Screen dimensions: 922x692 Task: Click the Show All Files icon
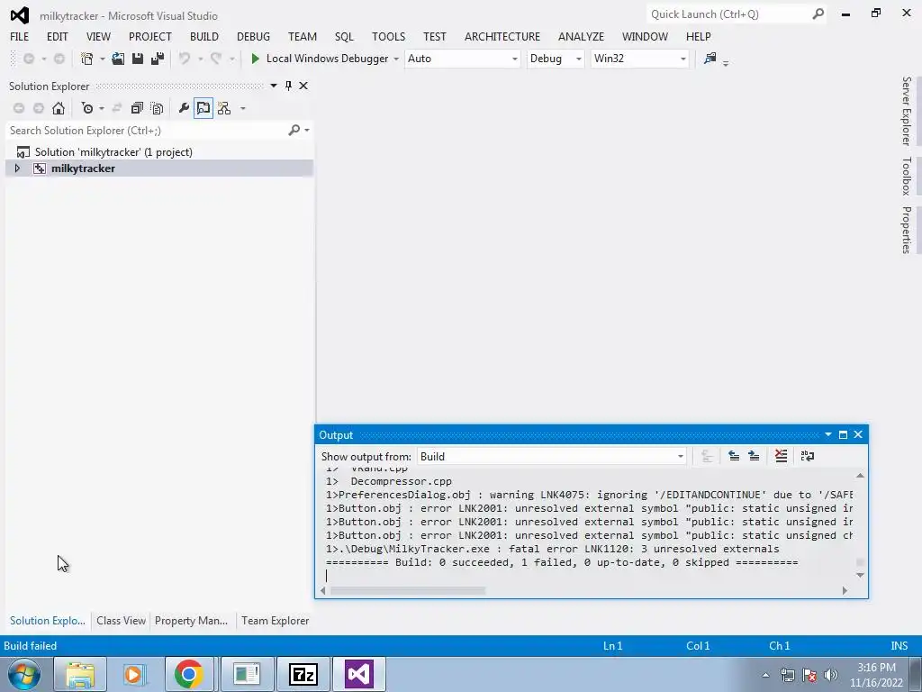157,108
